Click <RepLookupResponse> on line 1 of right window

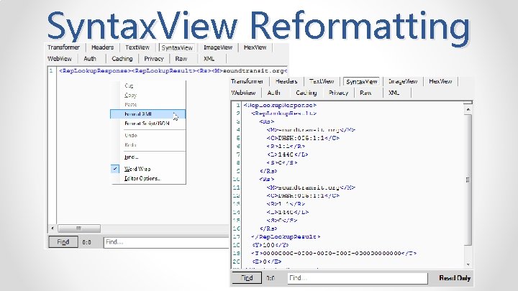(280, 105)
